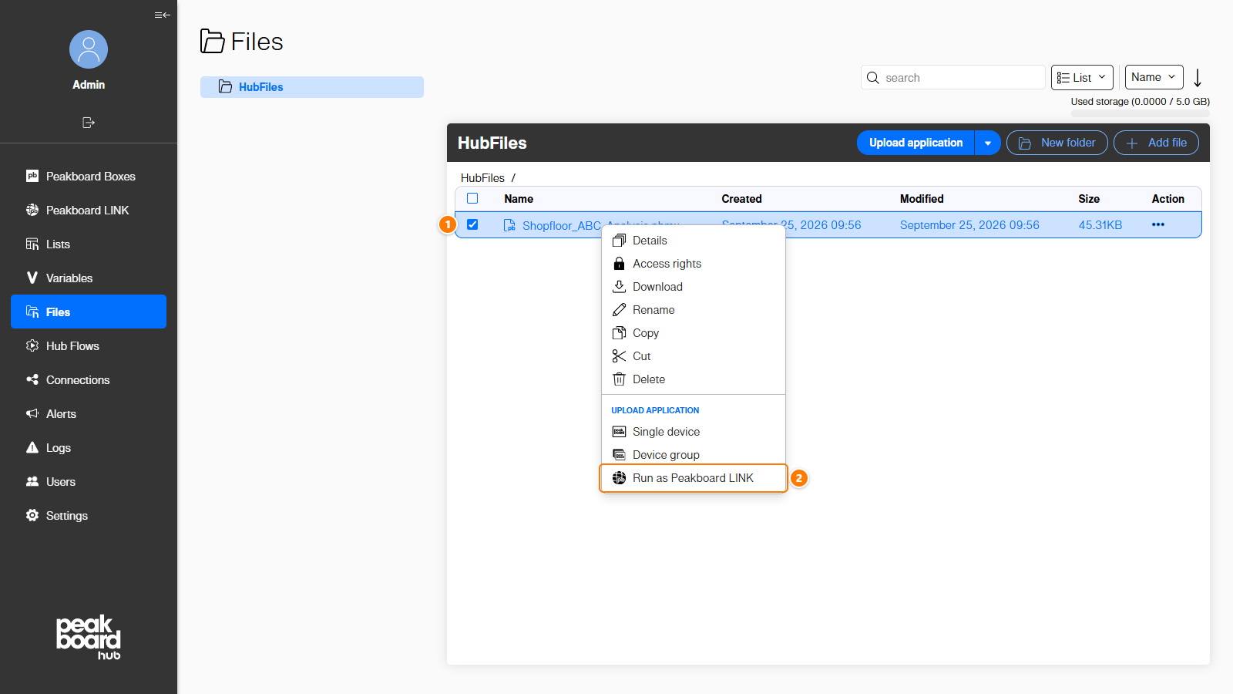Click the Connections share icon

(x=32, y=379)
